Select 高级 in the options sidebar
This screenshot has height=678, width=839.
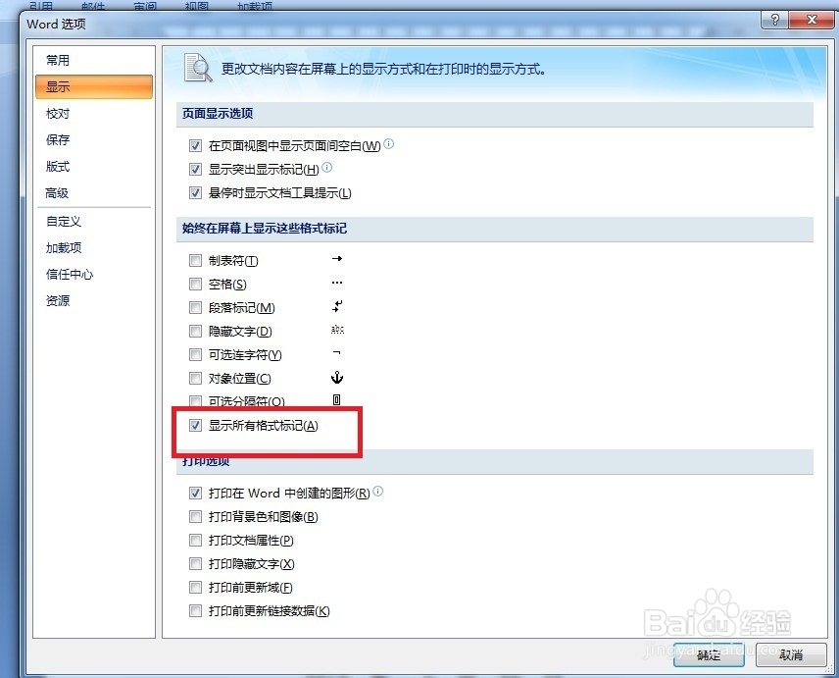tap(57, 193)
